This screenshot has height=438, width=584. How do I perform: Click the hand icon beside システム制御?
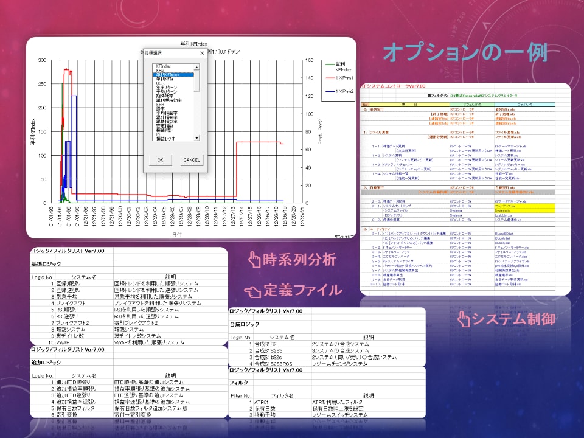pyautogui.click(x=464, y=319)
